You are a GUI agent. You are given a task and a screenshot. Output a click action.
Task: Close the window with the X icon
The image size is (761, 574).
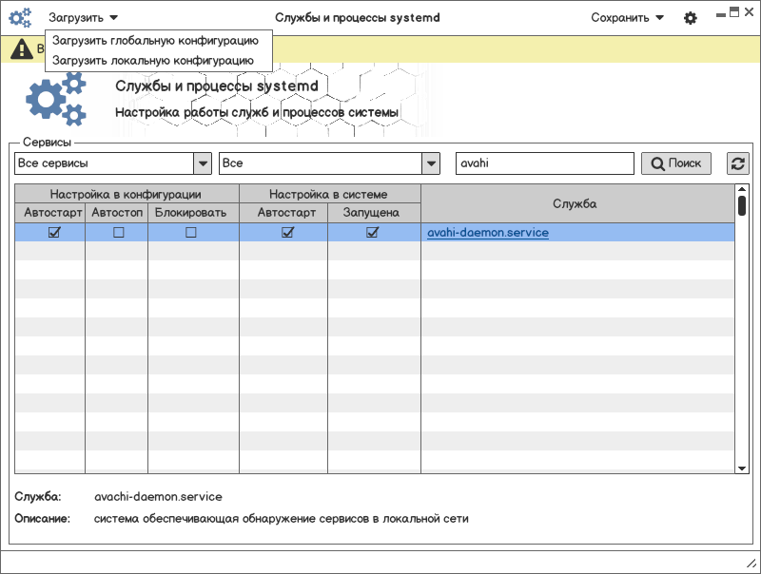coord(748,12)
